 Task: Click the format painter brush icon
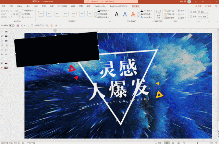click(x=56, y=26)
